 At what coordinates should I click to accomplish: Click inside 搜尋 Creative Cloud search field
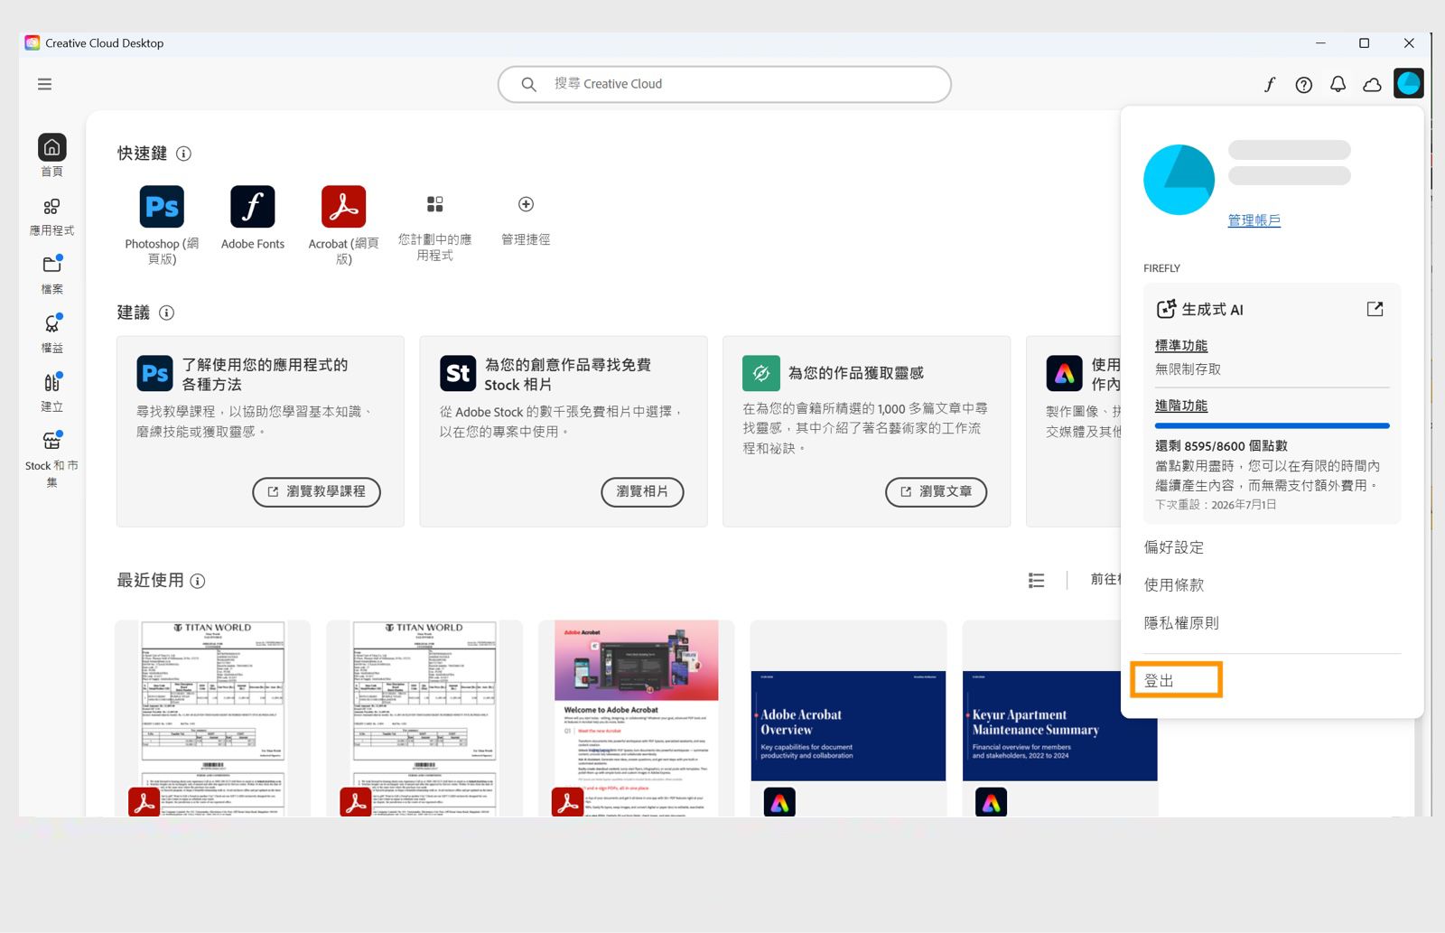click(724, 84)
